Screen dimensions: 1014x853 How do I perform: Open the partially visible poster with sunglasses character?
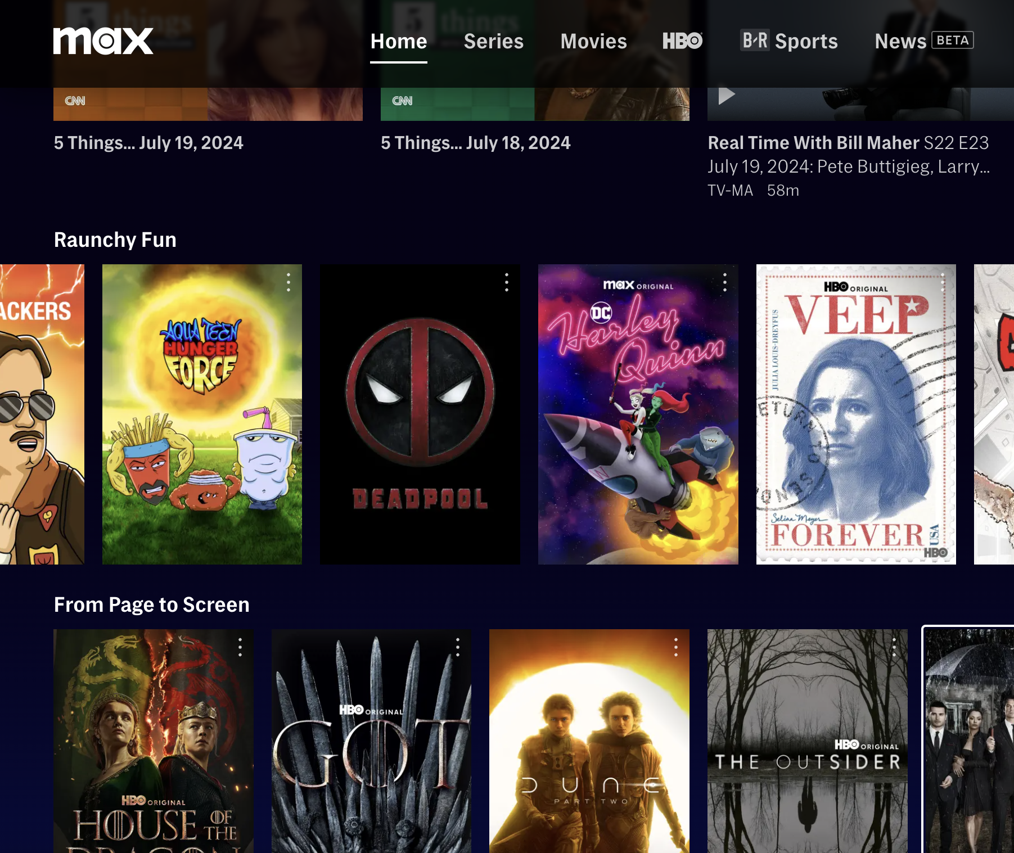coord(42,414)
